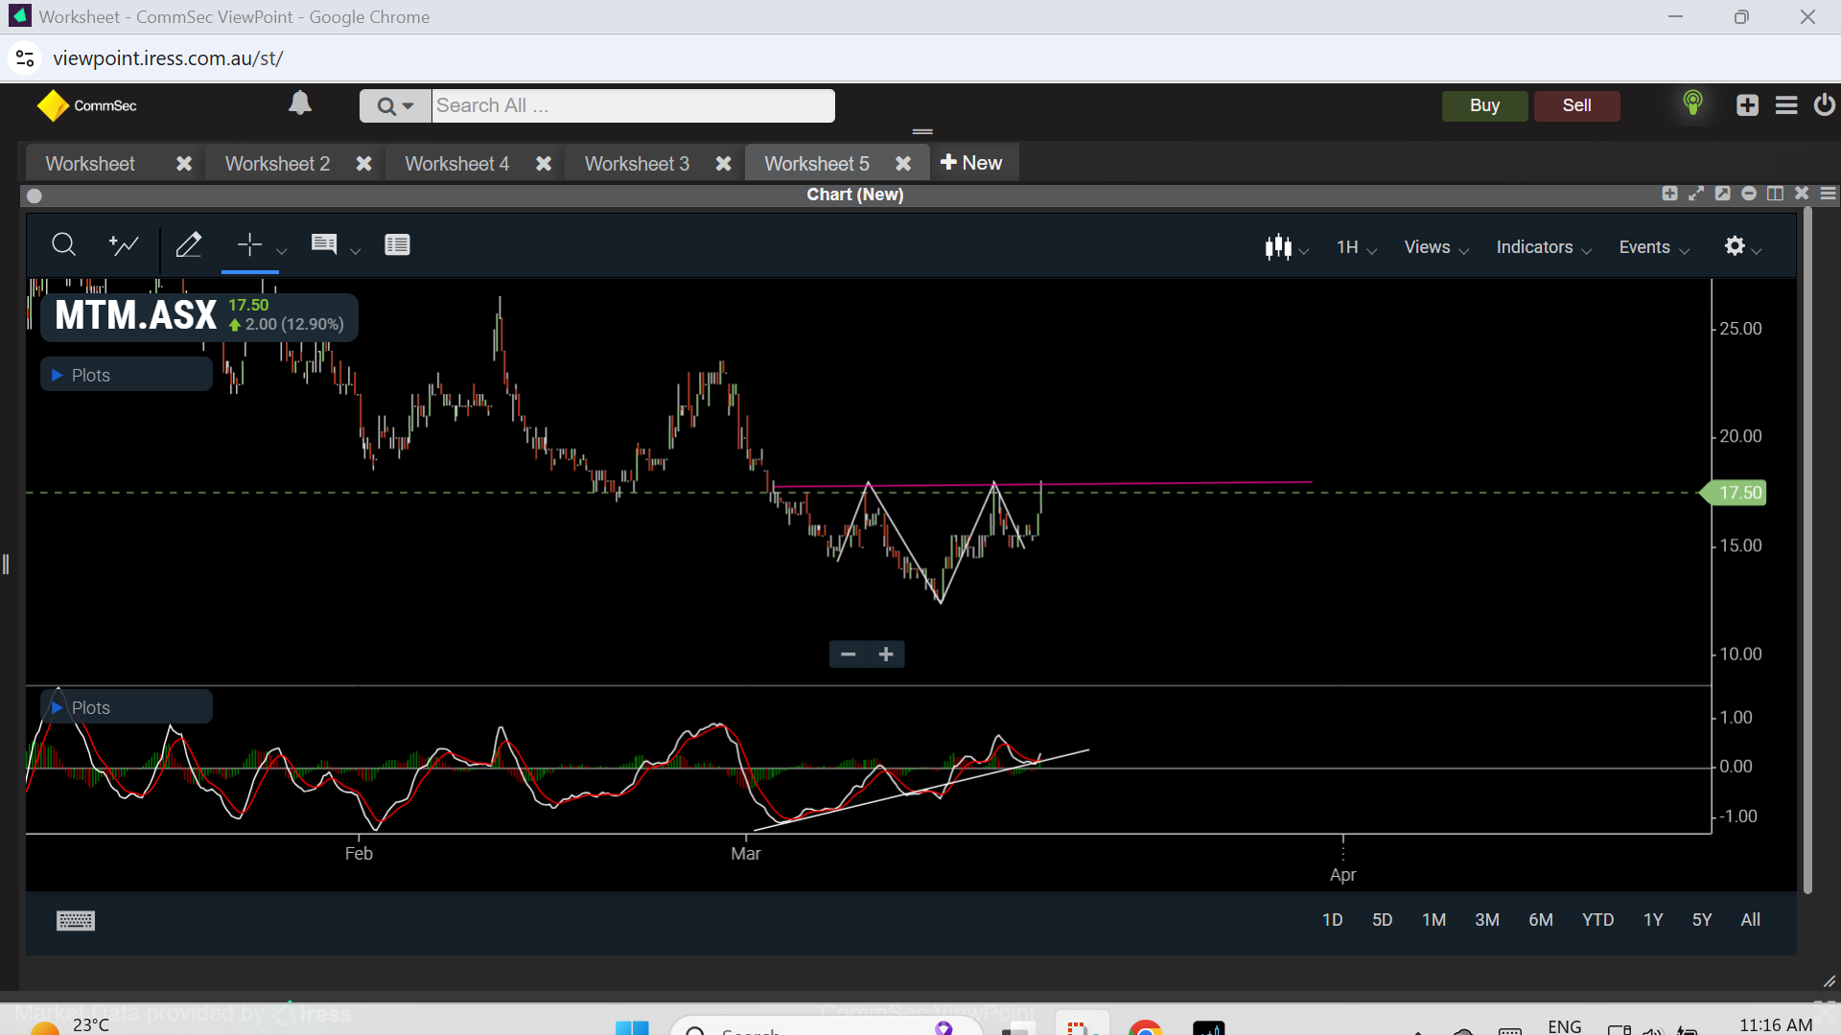Click the chart widget pop-out icon
Image resolution: width=1841 pixels, height=1035 pixels.
1722,195
